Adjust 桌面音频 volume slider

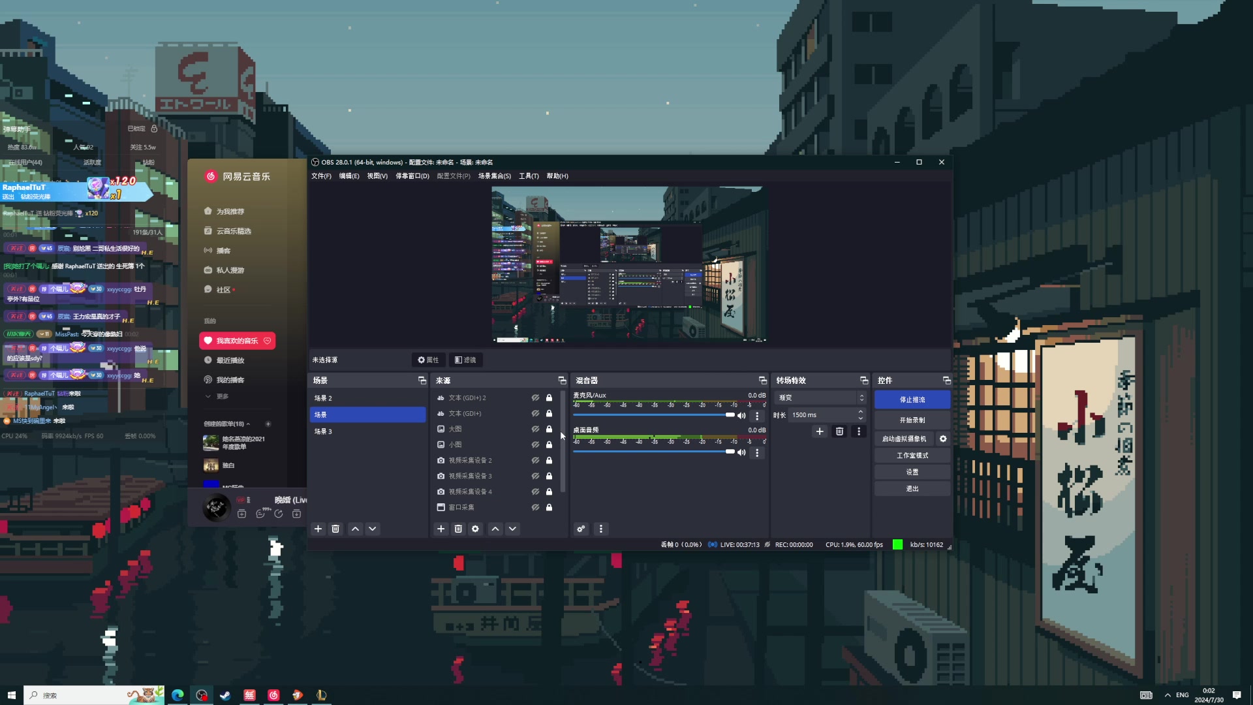(x=654, y=452)
